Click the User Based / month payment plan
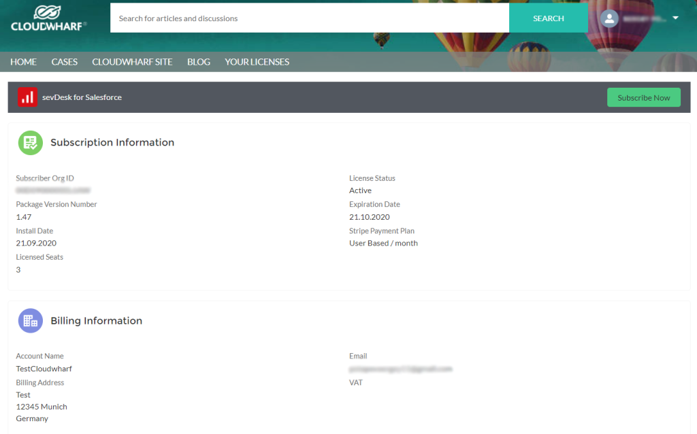 coord(383,243)
